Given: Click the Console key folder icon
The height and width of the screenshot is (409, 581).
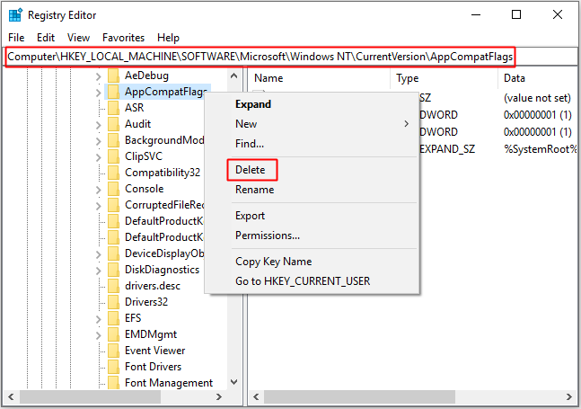Looking at the screenshot, I should coord(113,189).
